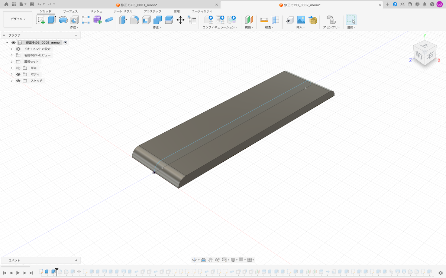Screen dimensions: 446x278
Task: Open timeline settings gear icon
Action: tap(440, 273)
